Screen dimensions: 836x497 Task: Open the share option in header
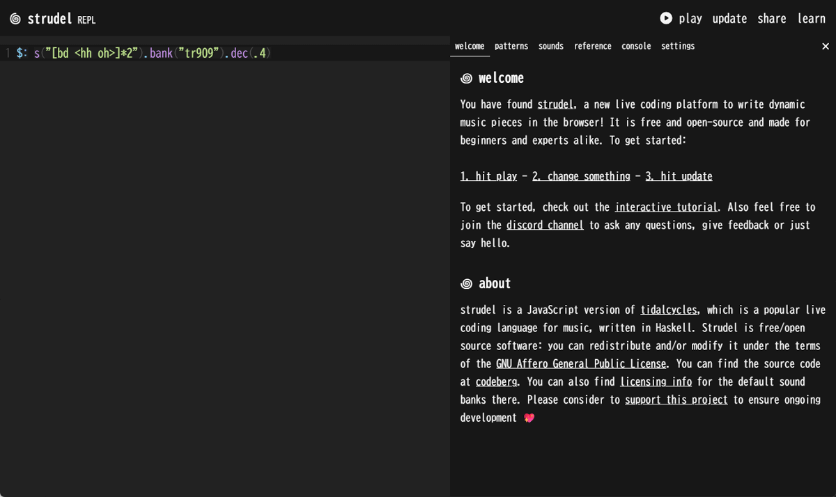click(771, 19)
